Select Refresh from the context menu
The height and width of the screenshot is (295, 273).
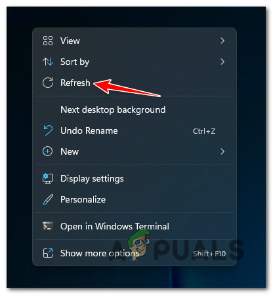[x=75, y=83]
